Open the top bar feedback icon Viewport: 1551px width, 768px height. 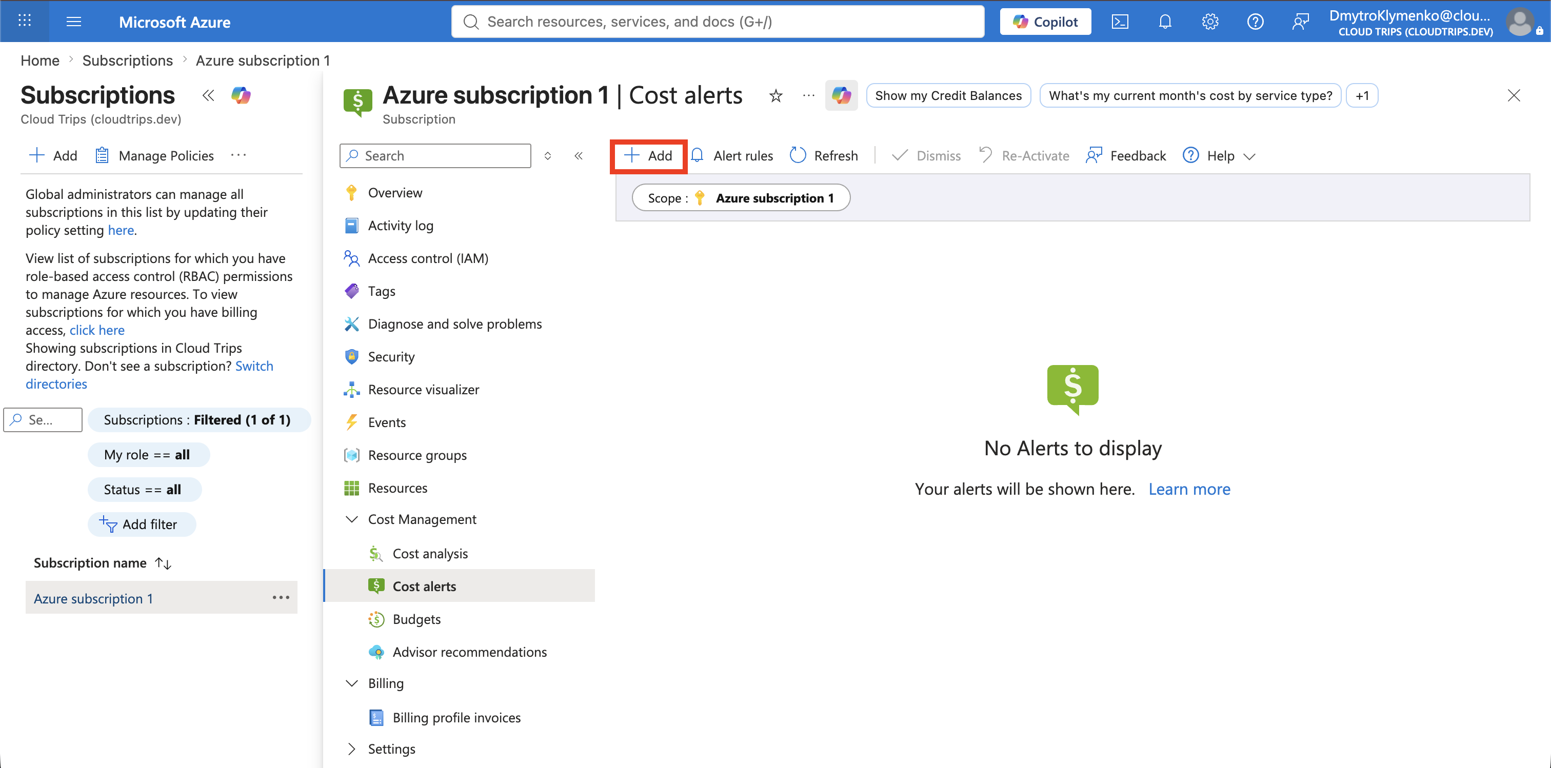pyautogui.click(x=1300, y=22)
